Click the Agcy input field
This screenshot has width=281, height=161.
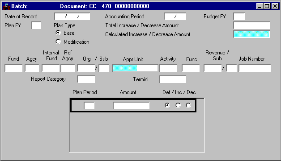[32, 68]
